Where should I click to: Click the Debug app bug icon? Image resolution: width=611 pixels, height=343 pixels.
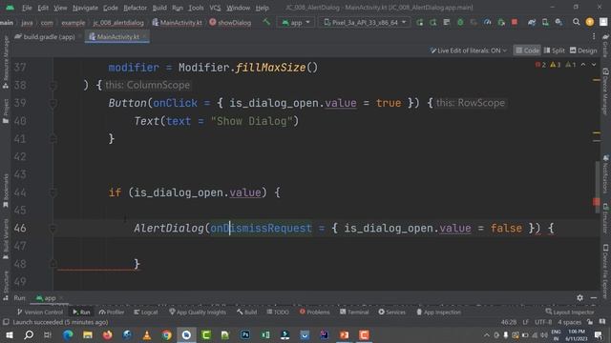pyautogui.click(x=460, y=22)
